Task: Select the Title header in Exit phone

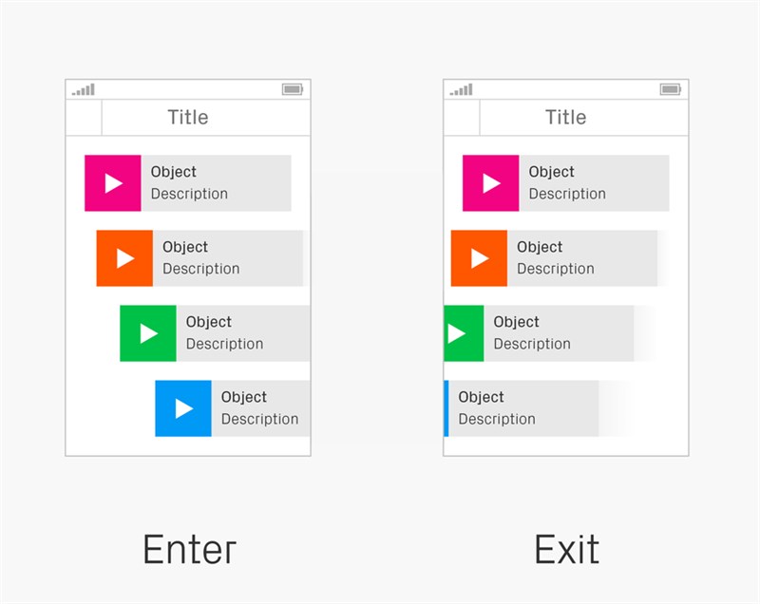Action: tap(565, 117)
